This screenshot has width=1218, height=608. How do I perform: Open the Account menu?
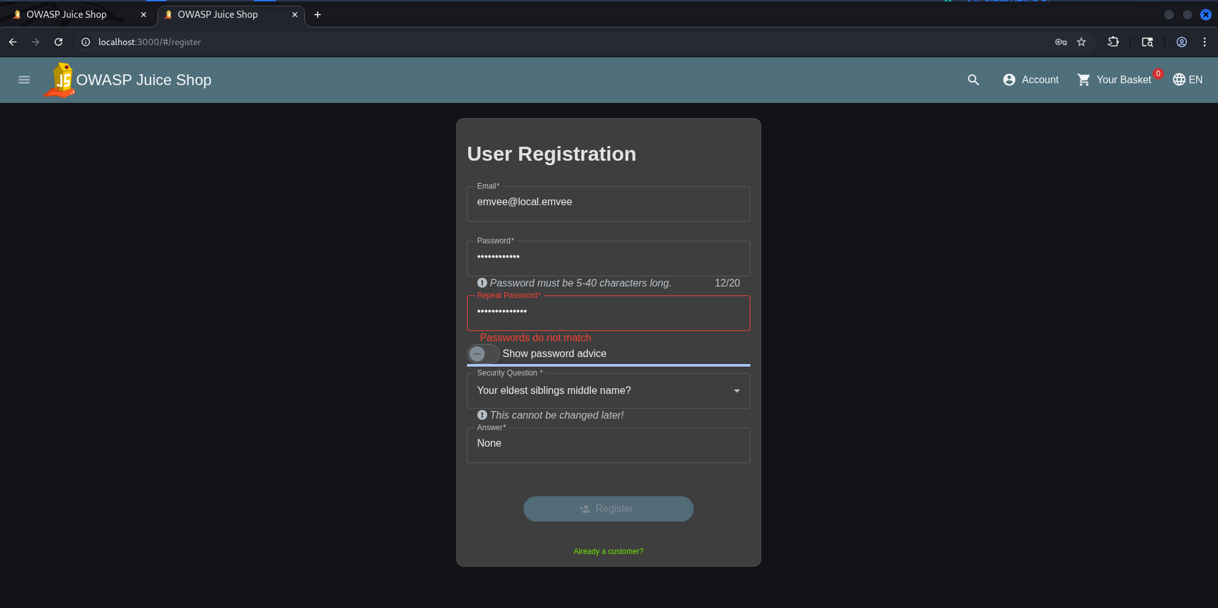pos(1031,80)
